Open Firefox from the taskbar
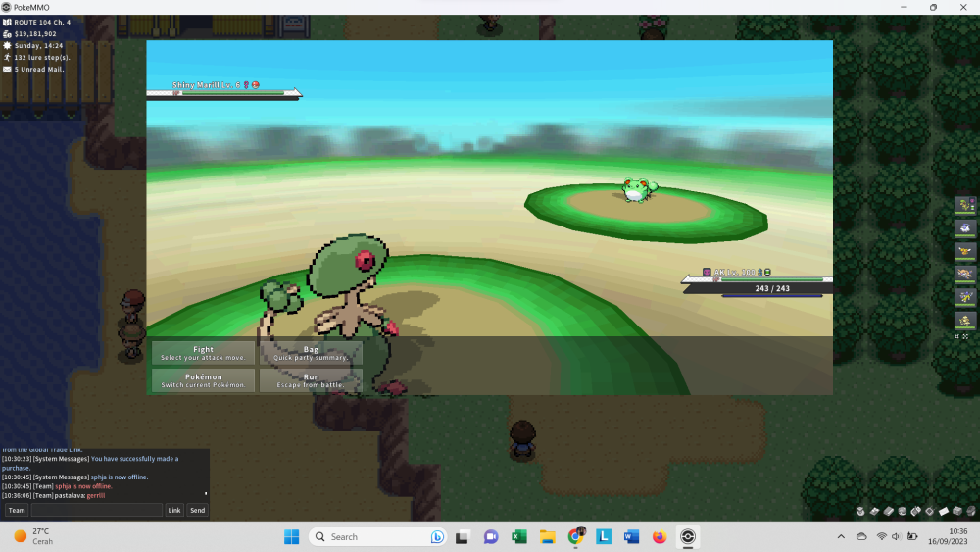 pos(660,537)
